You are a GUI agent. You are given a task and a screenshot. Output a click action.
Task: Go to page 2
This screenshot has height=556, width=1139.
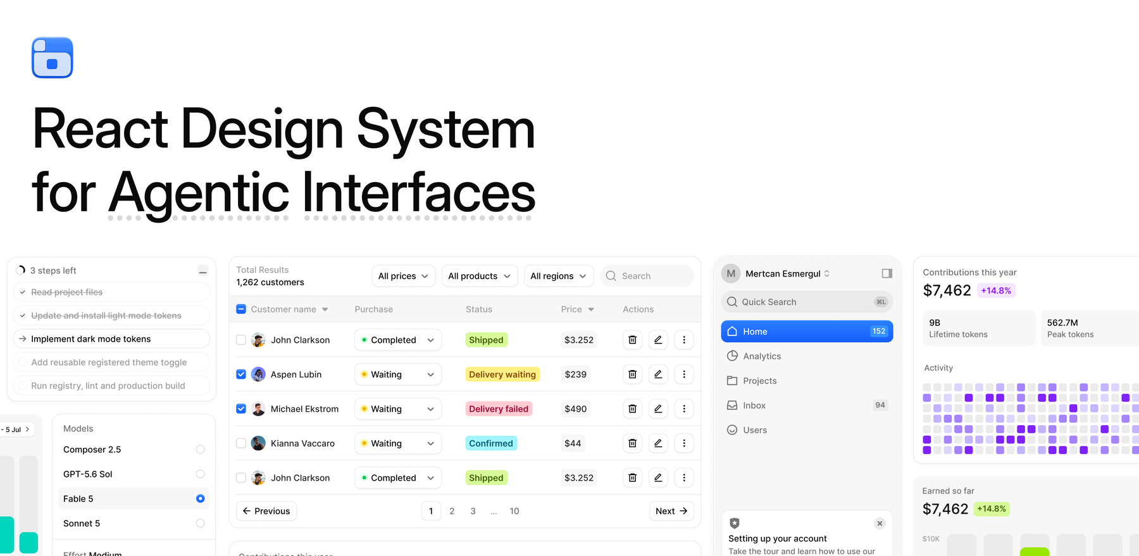(452, 511)
